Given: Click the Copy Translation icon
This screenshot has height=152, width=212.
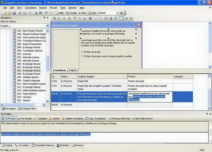Looking at the screenshot, I should click(x=86, y=119).
